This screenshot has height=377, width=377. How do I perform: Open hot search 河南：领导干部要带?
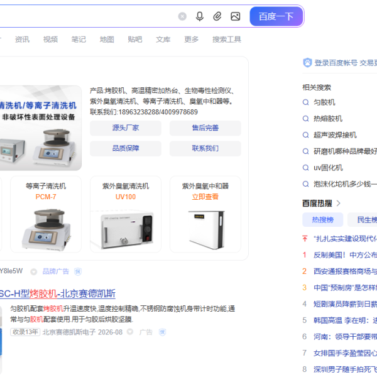[345, 337]
